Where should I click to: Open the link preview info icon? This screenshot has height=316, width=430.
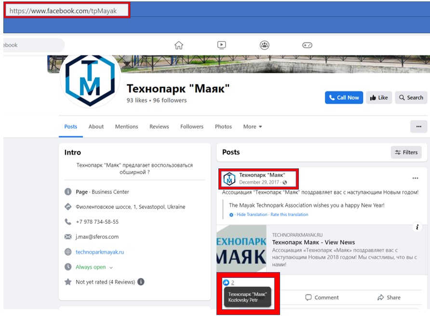pyautogui.click(x=417, y=227)
